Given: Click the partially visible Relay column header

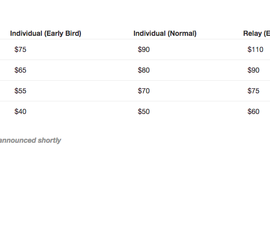Looking at the screenshot, I should click(256, 33).
